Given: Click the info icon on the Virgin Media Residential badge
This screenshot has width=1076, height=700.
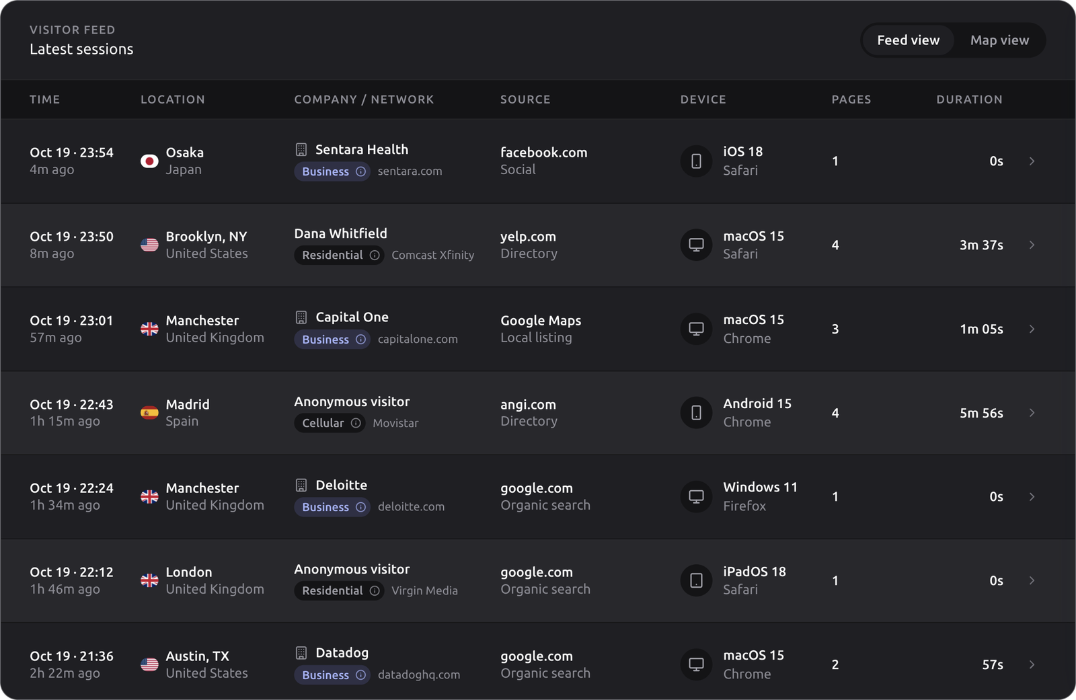Looking at the screenshot, I should pyautogui.click(x=375, y=590).
